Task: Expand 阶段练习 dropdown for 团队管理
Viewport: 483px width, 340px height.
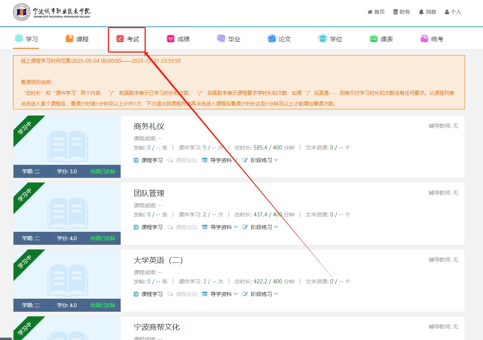Action: click(x=260, y=227)
